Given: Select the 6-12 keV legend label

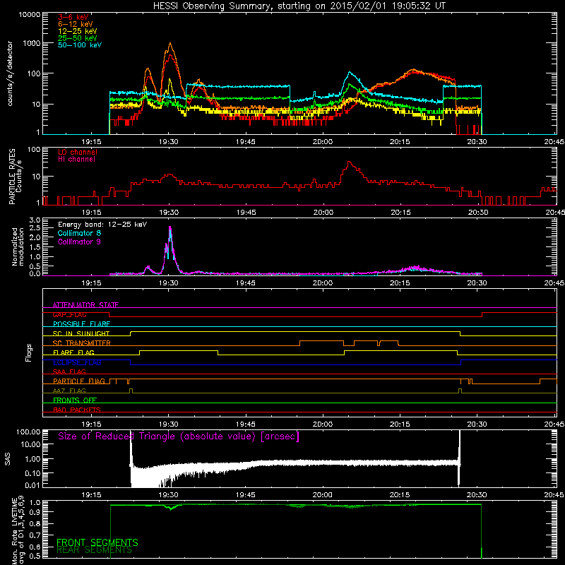Looking at the screenshot, I should [76, 24].
